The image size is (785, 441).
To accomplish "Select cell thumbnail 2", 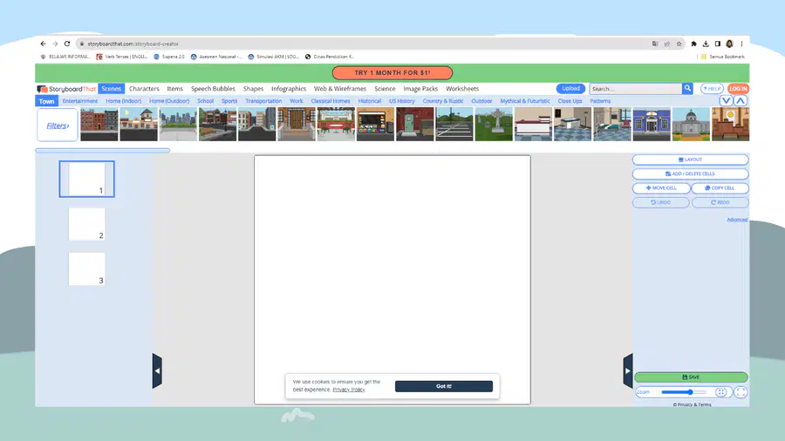I will click(86, 224).
